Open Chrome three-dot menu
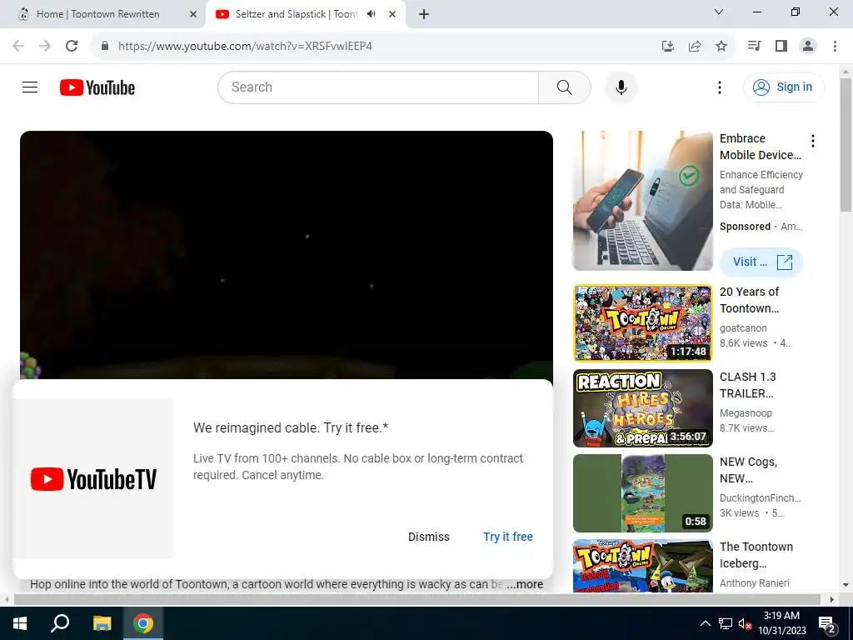The image size is (853, 640). [x=835, y=46]
